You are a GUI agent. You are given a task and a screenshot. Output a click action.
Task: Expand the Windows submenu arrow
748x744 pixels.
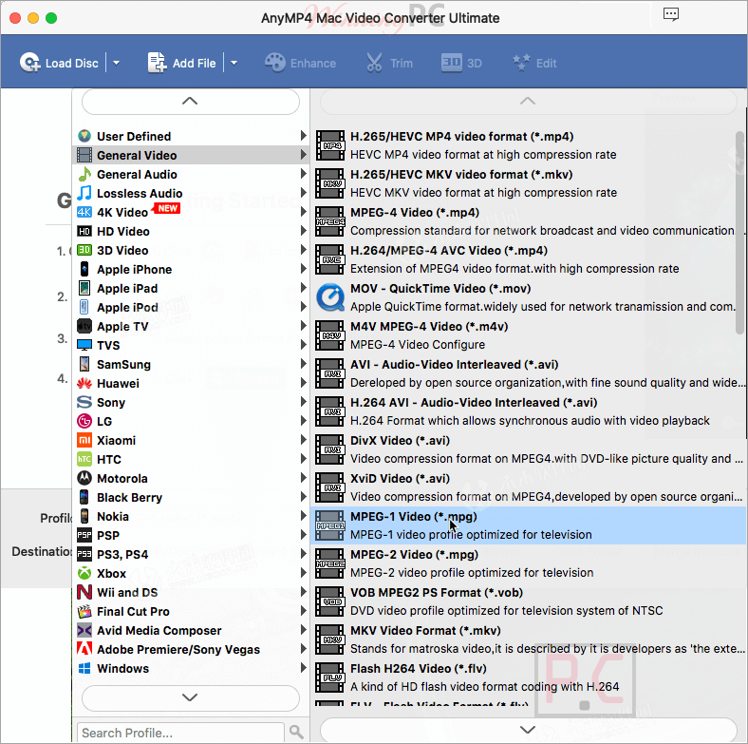click(303, 668)
